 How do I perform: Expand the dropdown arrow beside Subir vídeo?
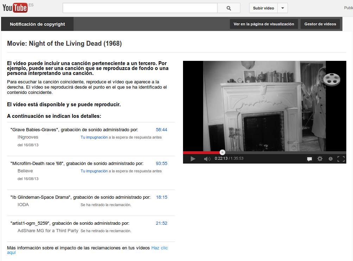[x=283, y=8]
